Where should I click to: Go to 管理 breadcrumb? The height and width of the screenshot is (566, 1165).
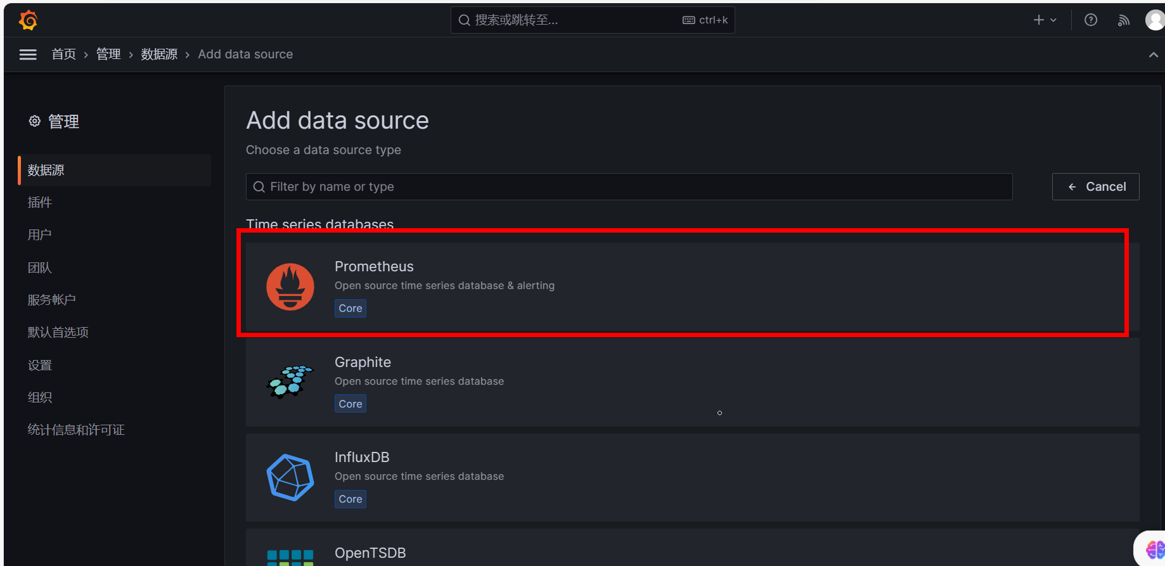[x=108, y=55]
